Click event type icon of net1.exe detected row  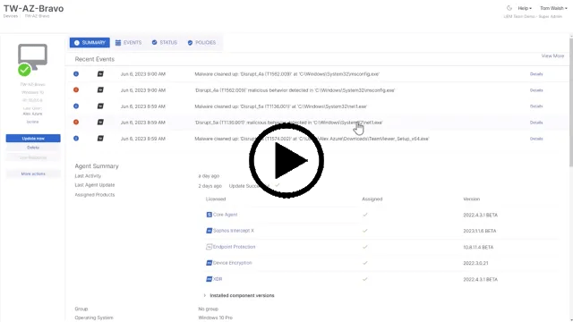pyautogui.click(x=100, y=122)
